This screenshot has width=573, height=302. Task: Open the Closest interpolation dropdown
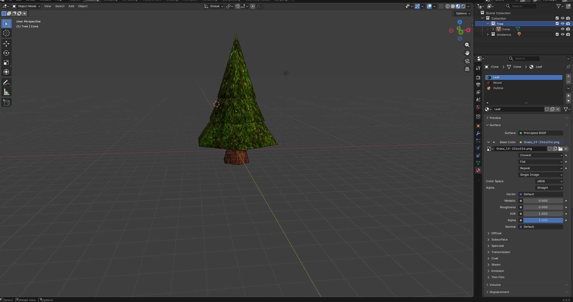541,155
